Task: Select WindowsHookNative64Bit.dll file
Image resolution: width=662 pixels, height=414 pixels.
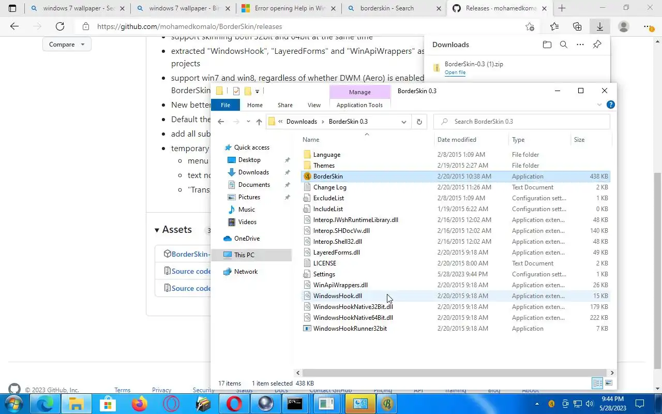Action: point(455,318)
